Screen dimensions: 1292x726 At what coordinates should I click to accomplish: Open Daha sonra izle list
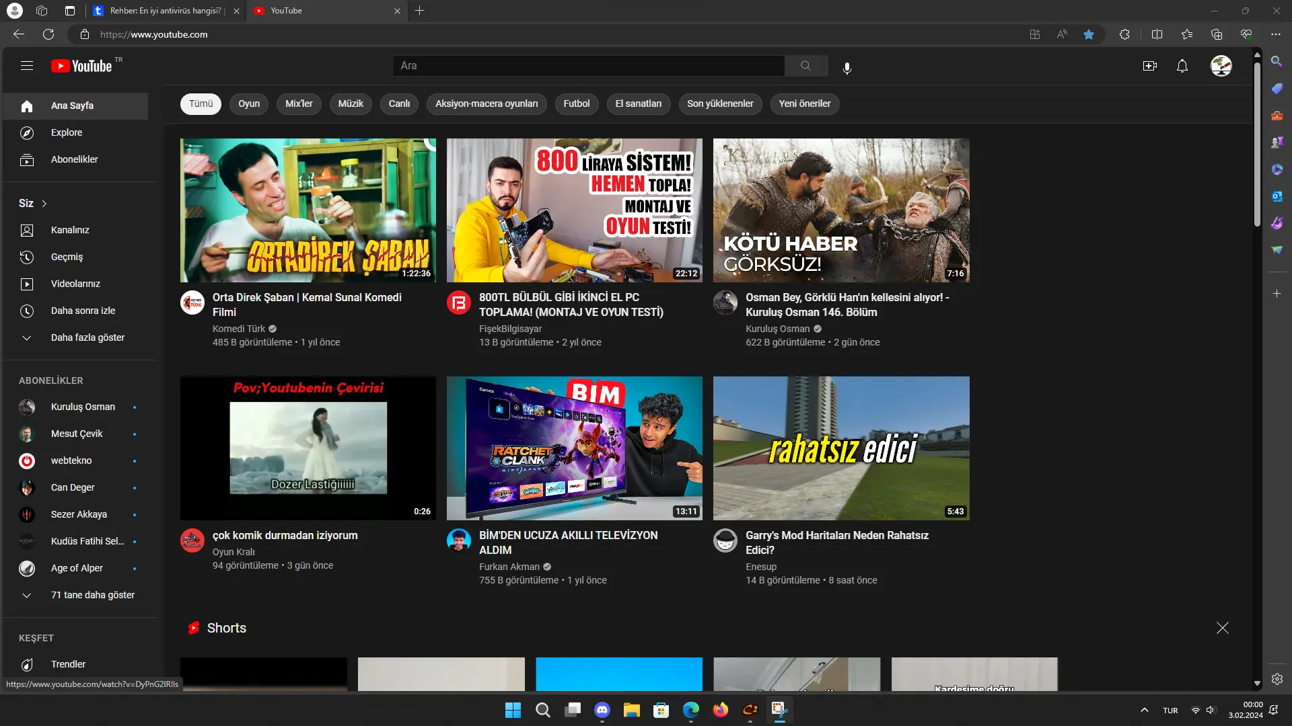pyautogui.click(x=75, y=311)
